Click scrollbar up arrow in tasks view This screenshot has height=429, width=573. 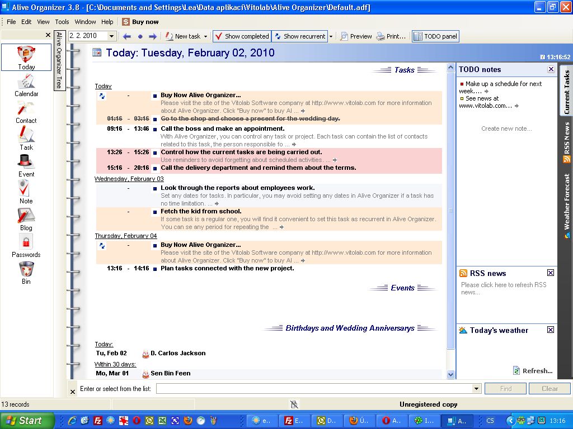(450, 68)
